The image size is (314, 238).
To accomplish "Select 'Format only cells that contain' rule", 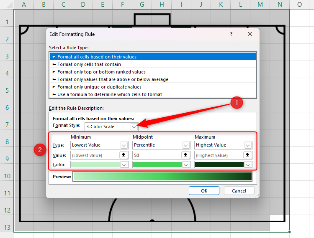I will [153, 64].
